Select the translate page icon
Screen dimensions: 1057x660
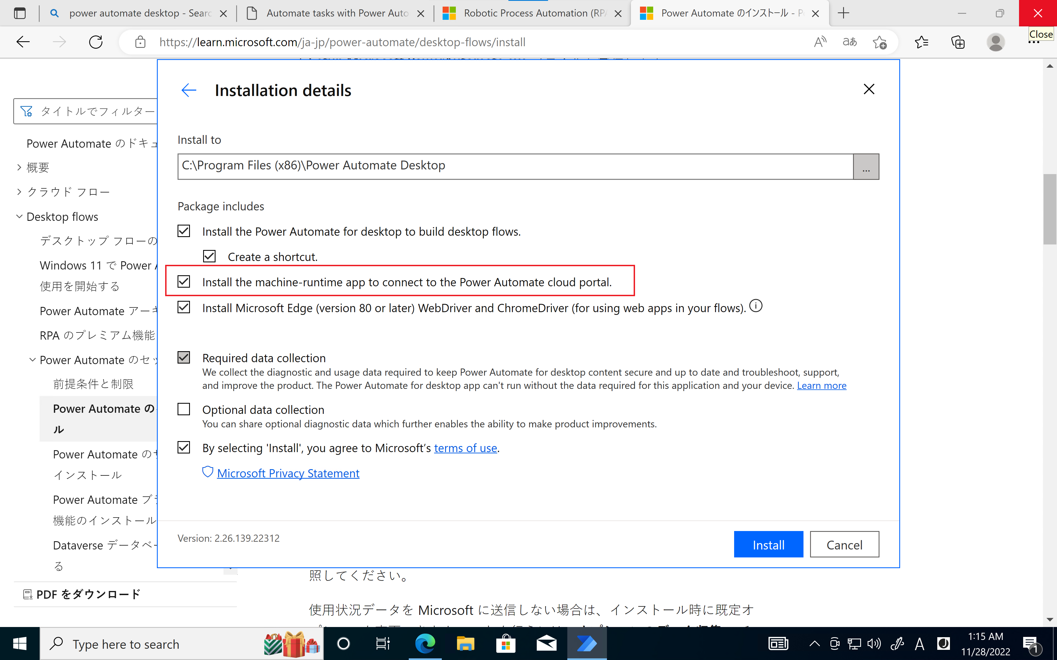(849, 42)
